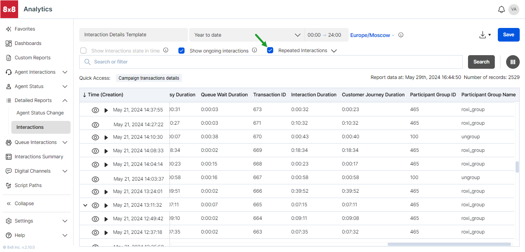
Task: Open the VA user avatar menu
Action: click(514, 9)
